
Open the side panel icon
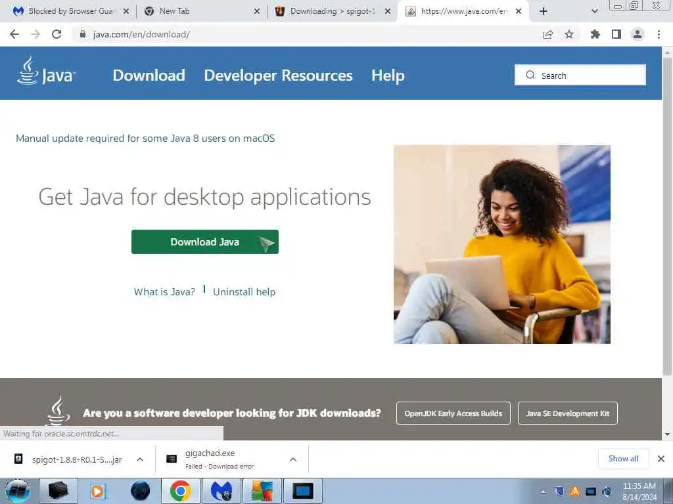tap(616, 34)
